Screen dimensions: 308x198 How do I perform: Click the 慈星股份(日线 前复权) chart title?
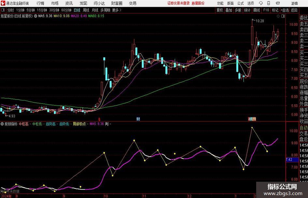point(17,16)
